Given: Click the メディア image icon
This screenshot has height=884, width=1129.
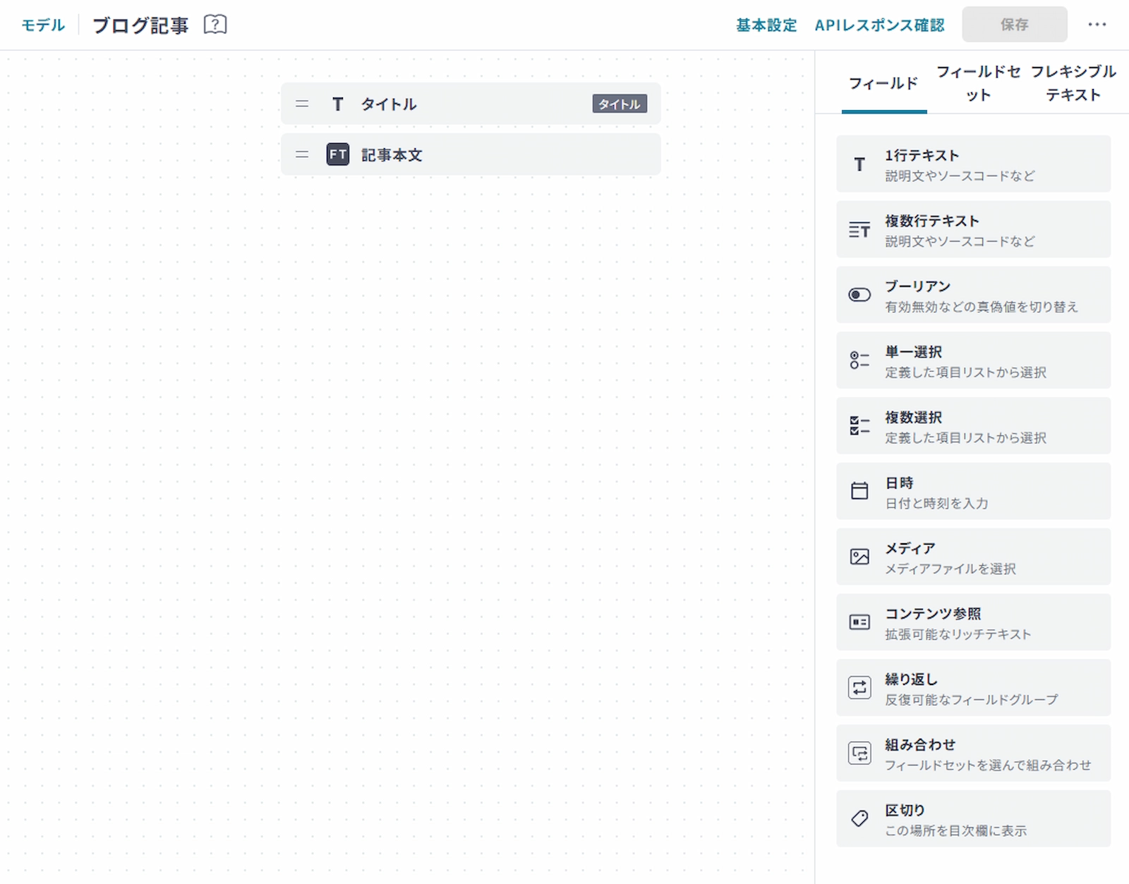Looking at the screenshot, I should click(859, 557).
